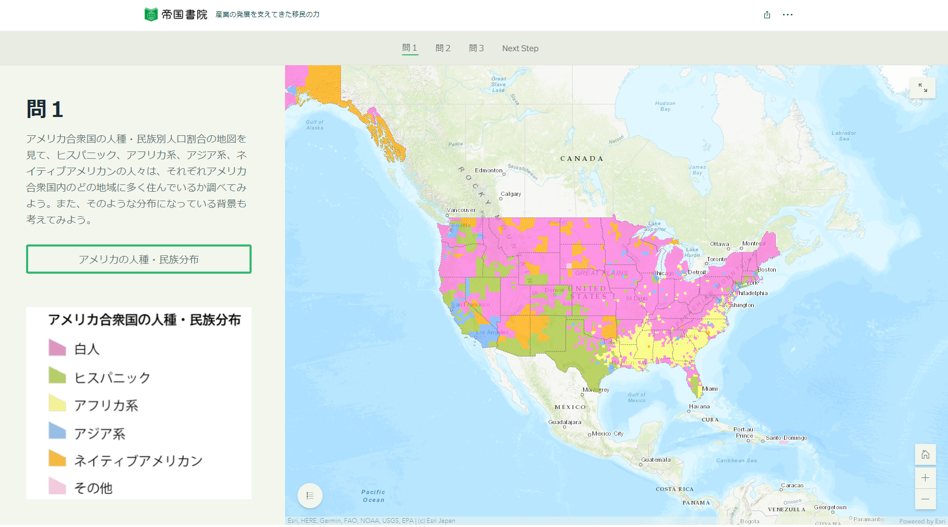Screen dimensions: 948x527
Task: Switch to the 問3 tab
Action: (x=476, y=48)
